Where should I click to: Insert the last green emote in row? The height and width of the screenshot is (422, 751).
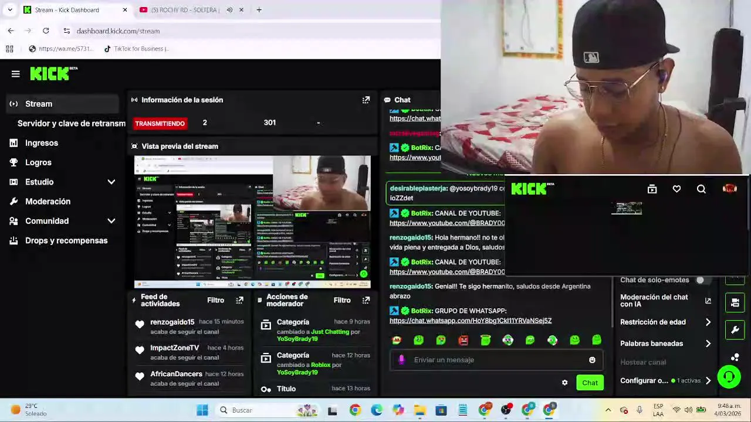tap(597, 340)
